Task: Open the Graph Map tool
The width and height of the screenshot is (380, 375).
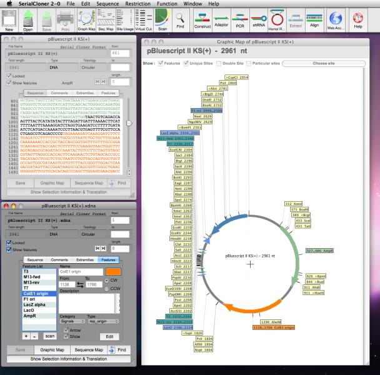Action: pyautogui.click(x=86, y=20)
